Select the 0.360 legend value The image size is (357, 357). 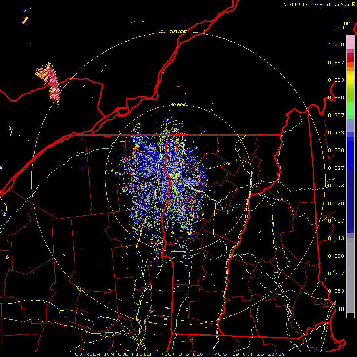pos(336,256)
